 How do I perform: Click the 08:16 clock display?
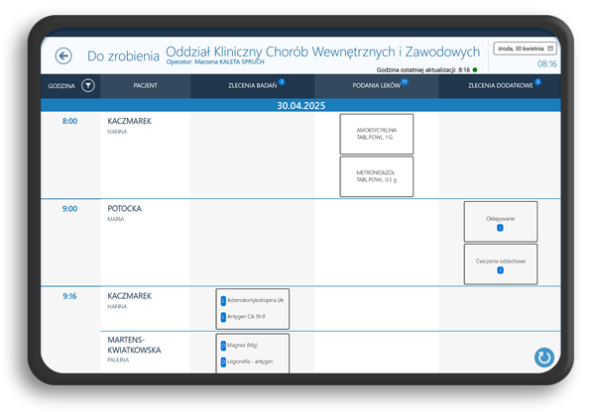tap(546, 64)
